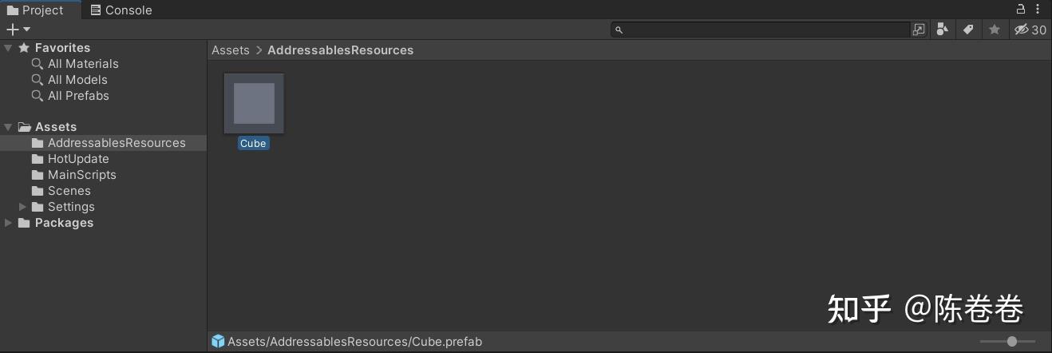Open the plus create asset dropdown
1052x353 pixels.
click(18, 30)
